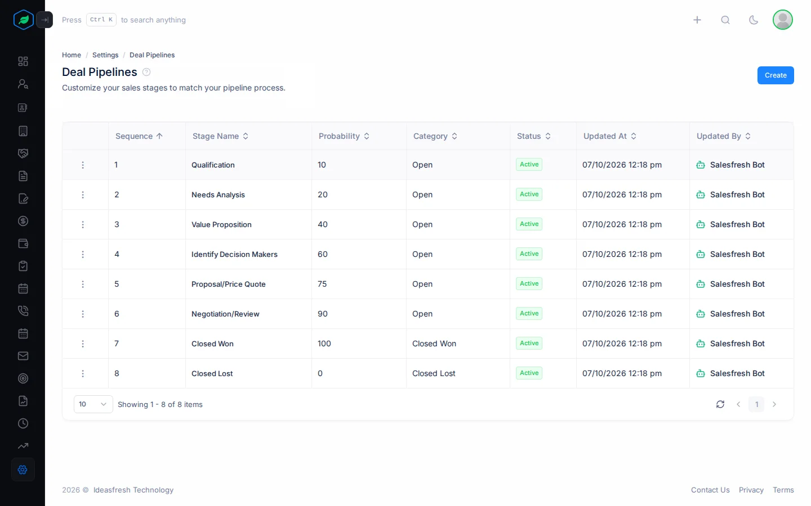Open row actions menu for Closed Won
Viewport: 811px width, 506px height.
click(x=83, y=344)
